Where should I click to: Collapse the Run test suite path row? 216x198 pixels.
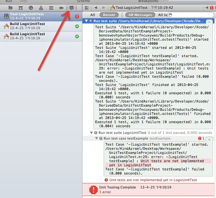(x=86, y=21)
